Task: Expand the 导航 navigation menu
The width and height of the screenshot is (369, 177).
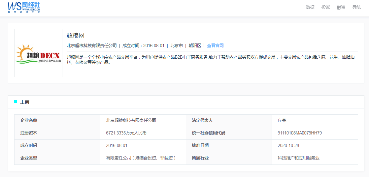Action: [356, 7]
